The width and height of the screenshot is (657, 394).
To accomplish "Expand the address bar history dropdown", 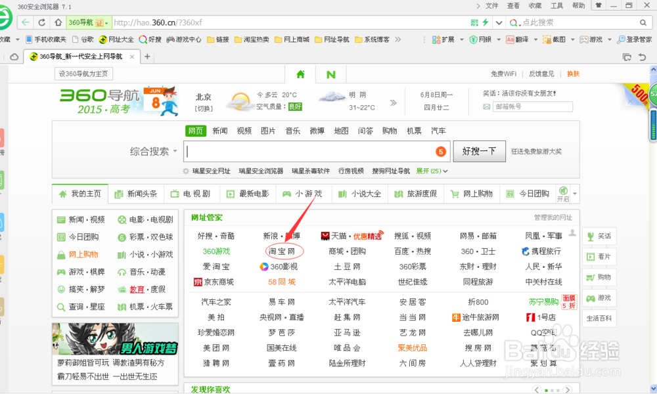I will [499, 22].
